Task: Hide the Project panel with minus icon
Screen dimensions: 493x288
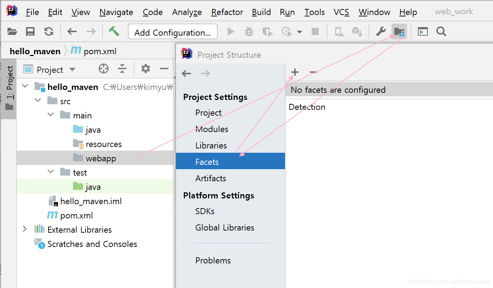Action: coord(164,69)
